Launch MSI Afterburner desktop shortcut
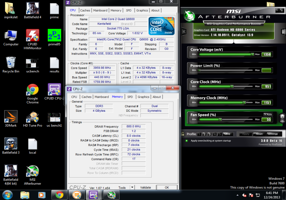The image size is (286, 200). (x=33, y=175)
